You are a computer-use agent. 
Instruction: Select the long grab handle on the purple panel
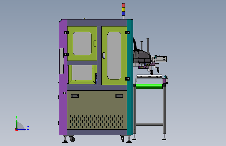62,61
